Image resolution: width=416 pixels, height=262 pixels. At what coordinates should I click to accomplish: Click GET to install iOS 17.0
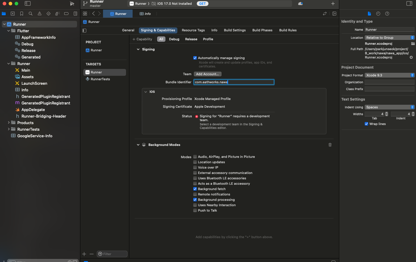coord(202,4)
